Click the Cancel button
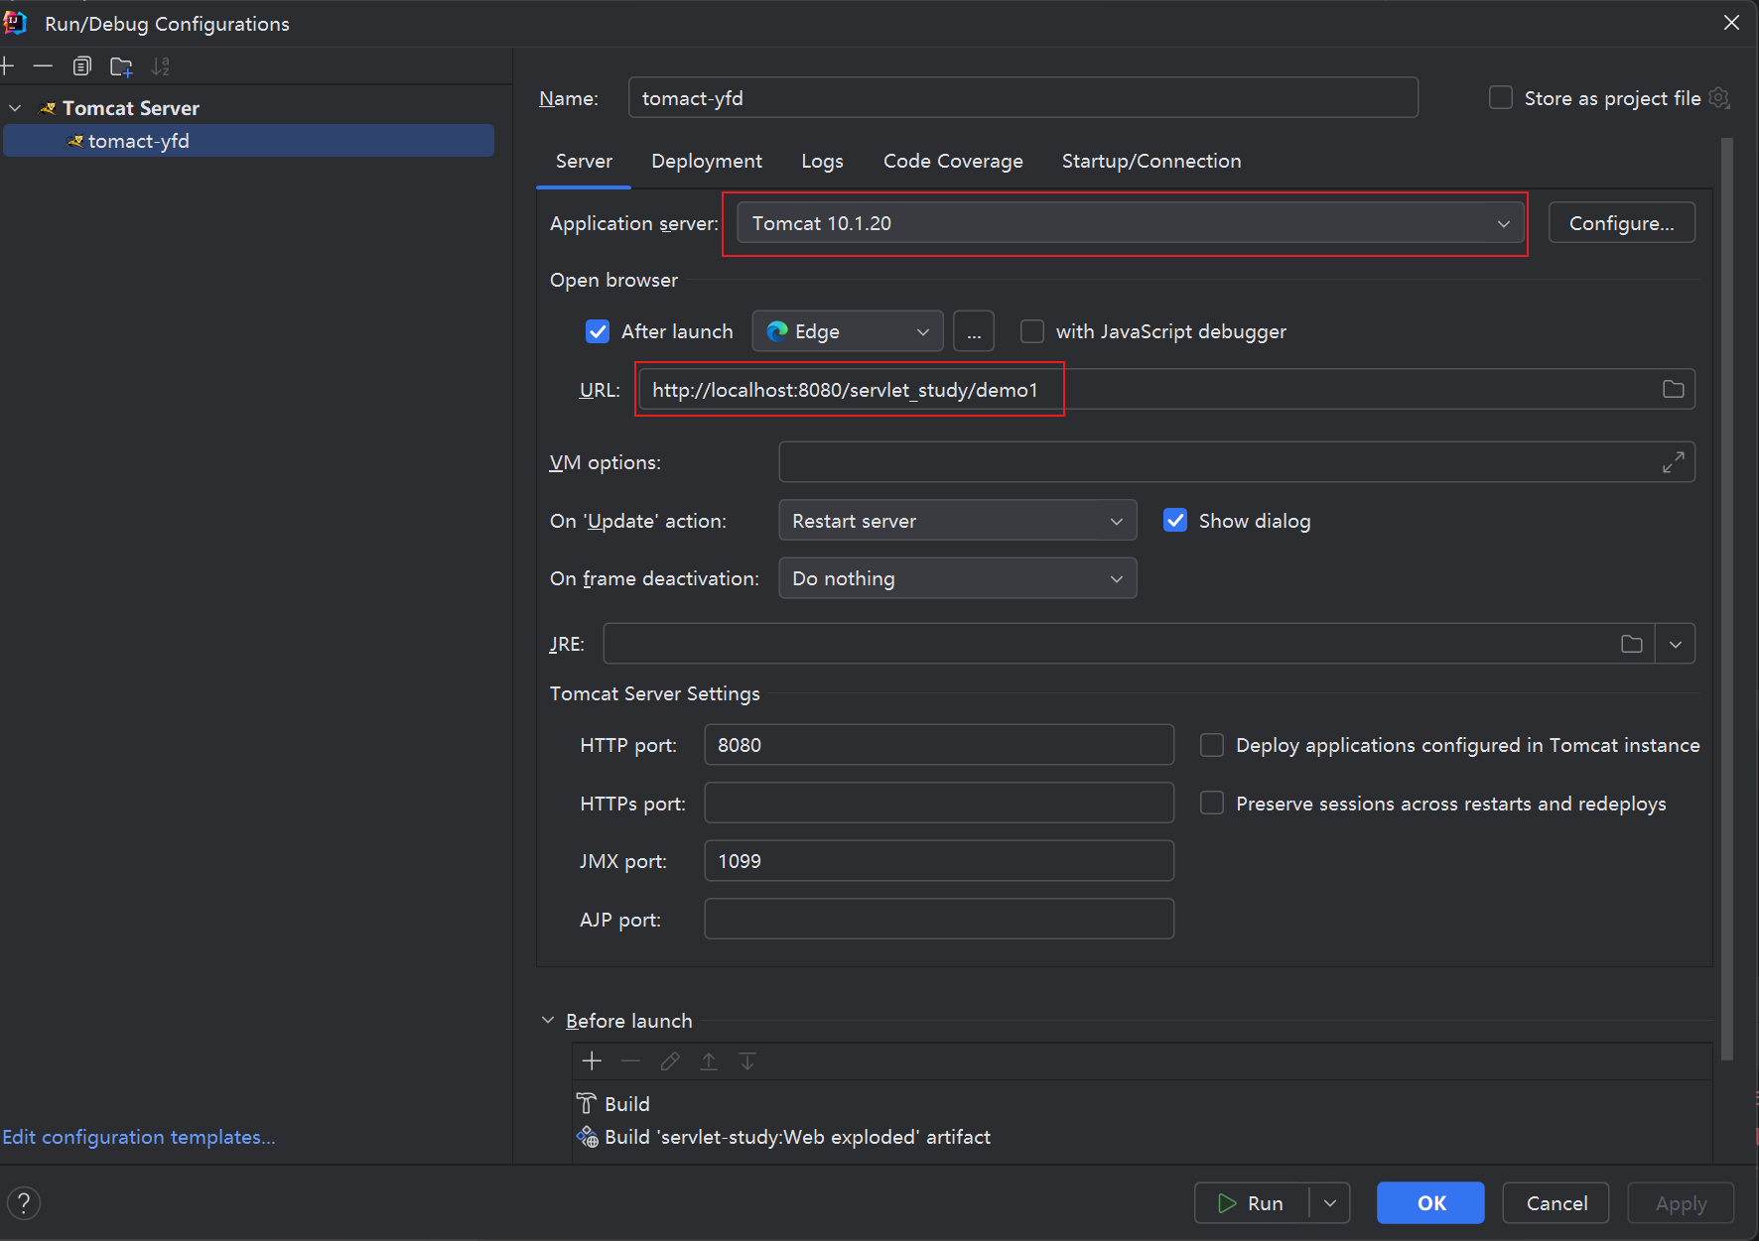 coord(1556,1203)
